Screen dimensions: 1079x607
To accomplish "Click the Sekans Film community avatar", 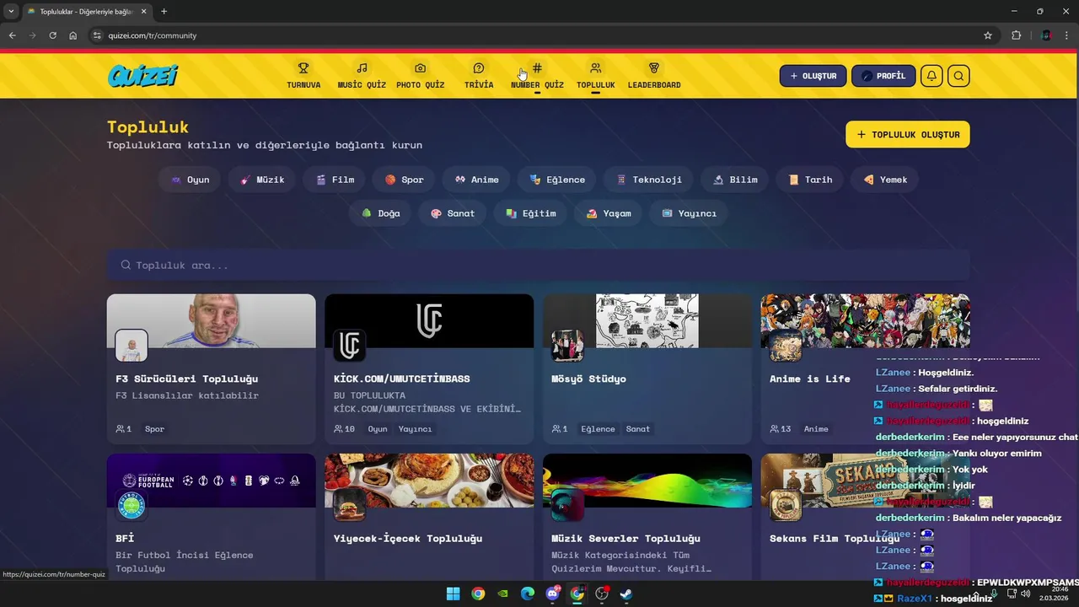I will (786, 505).
